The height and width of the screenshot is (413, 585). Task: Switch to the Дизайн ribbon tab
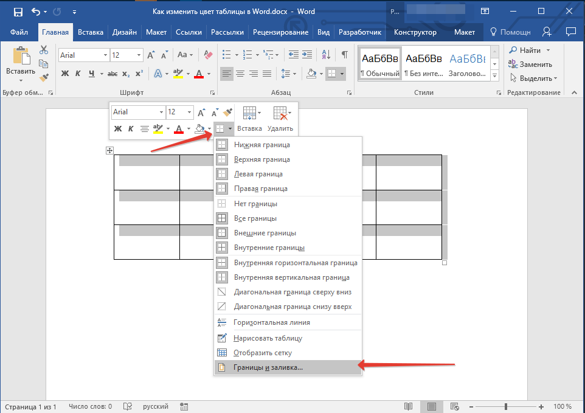pyautogui.click(x=125, y=32)
